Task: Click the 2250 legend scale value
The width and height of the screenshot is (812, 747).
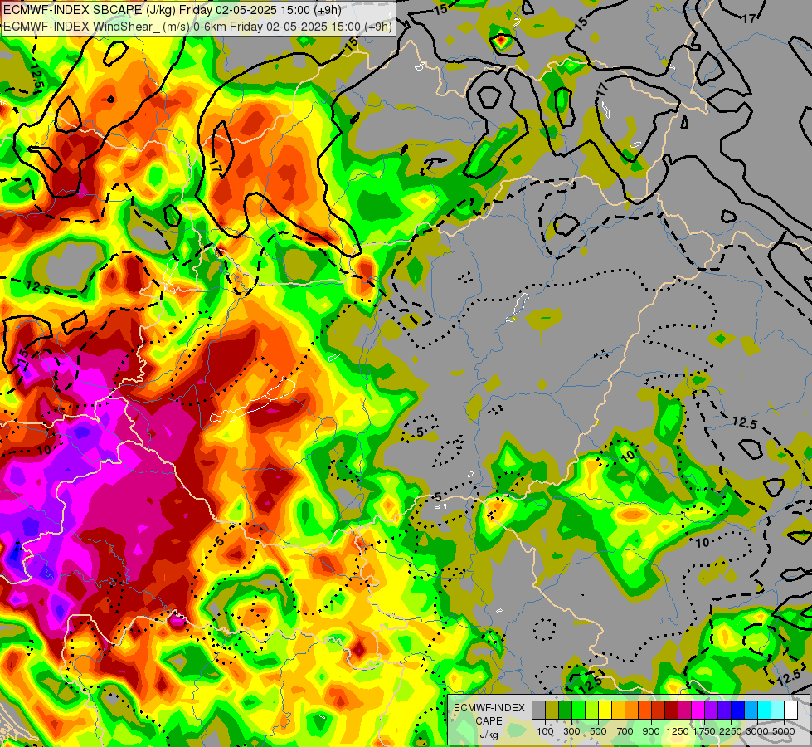Action: [x=730, y=731]
